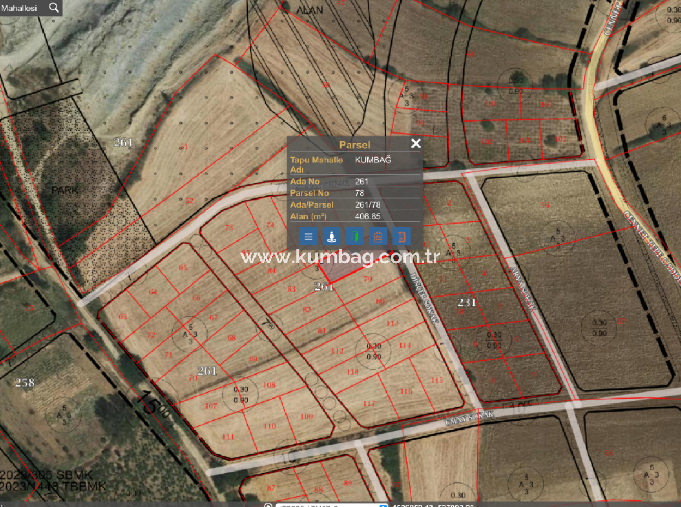Click the magnifier beside the Mahallesi field
Viewport: 681px width, 507px height.
(53, 8)
